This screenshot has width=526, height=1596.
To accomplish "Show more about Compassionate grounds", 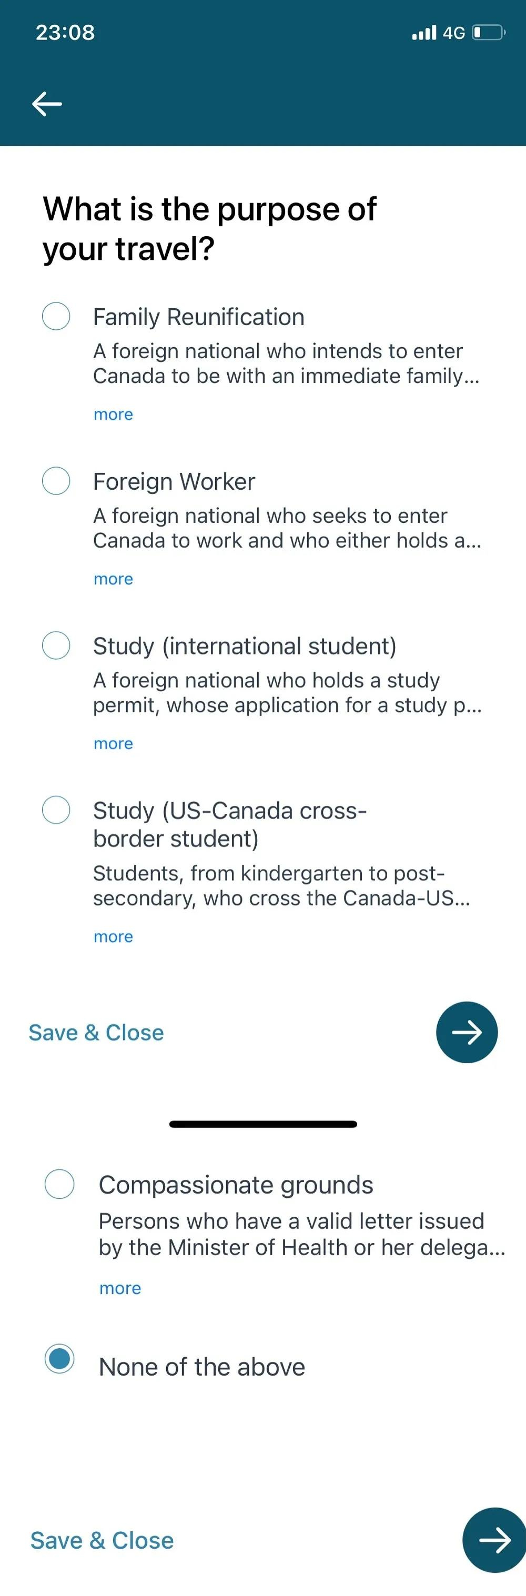I will (120, 1289).
